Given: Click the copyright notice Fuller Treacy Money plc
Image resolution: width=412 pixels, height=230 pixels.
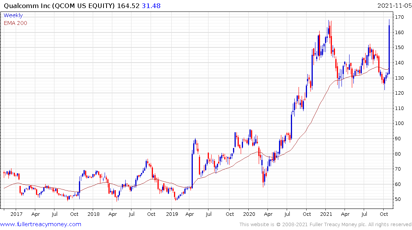Looking at the screenshot, I should [x=325, y=224].
